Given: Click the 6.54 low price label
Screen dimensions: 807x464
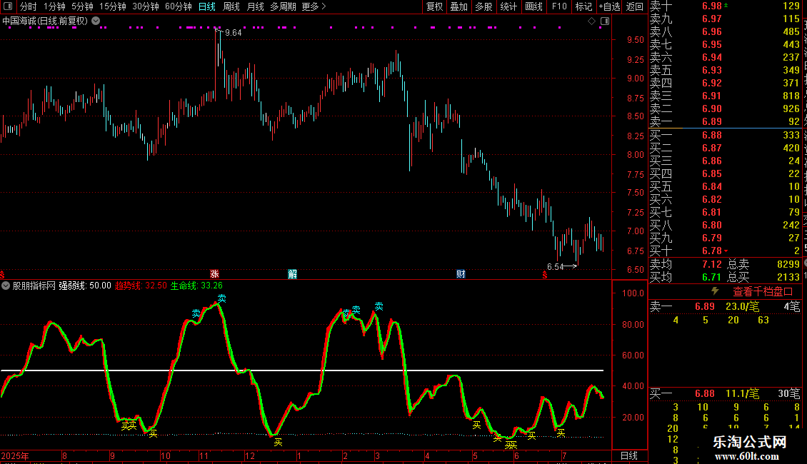Looking at the screenshot, I should [x=556, y=266].
